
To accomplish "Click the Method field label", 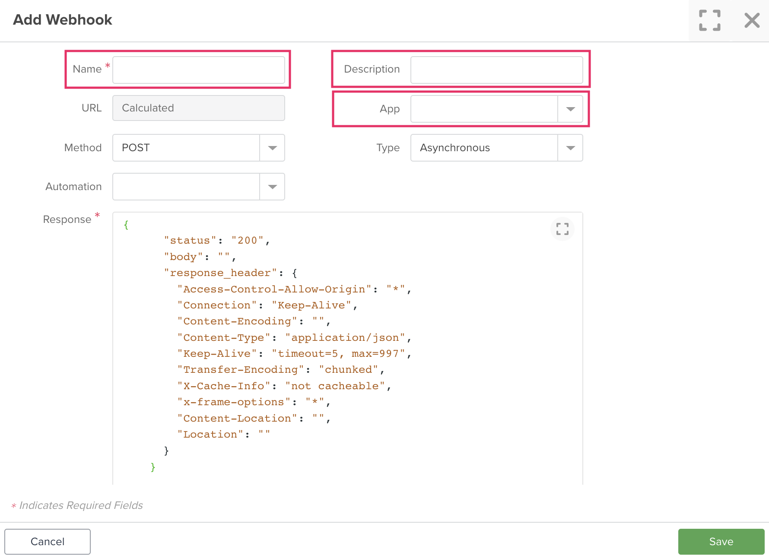I will 83,148.
